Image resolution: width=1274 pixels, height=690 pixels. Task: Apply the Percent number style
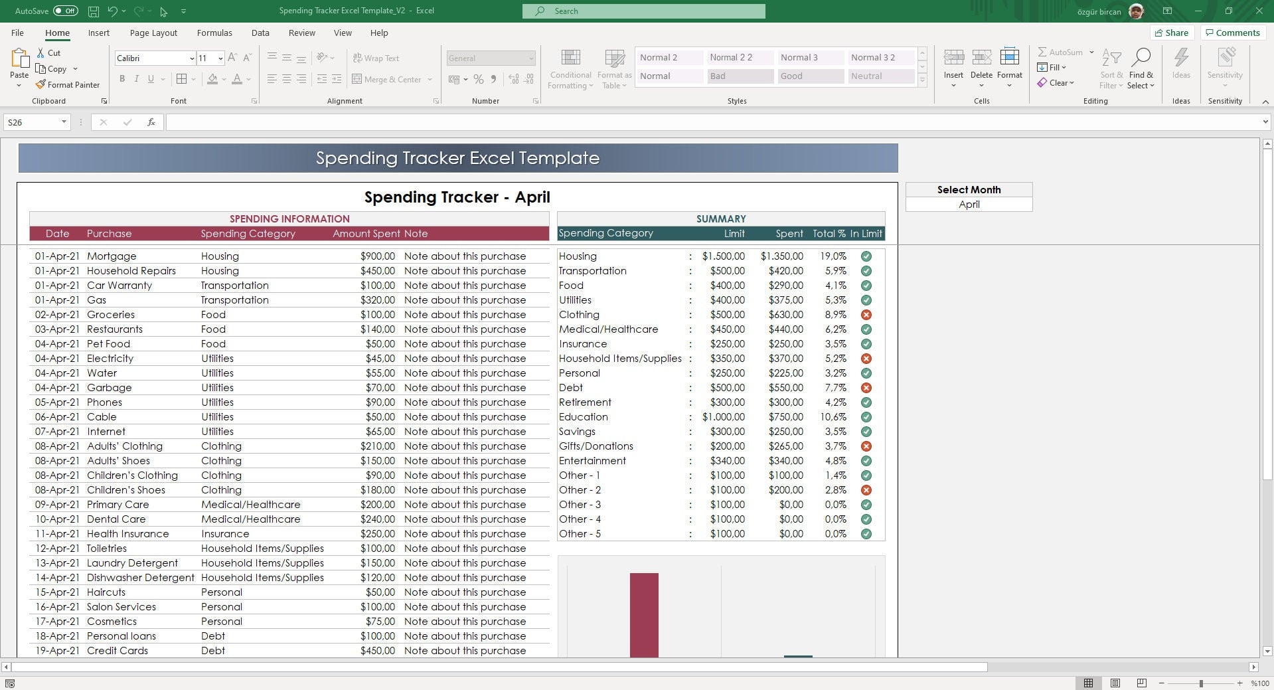[479, 79]
